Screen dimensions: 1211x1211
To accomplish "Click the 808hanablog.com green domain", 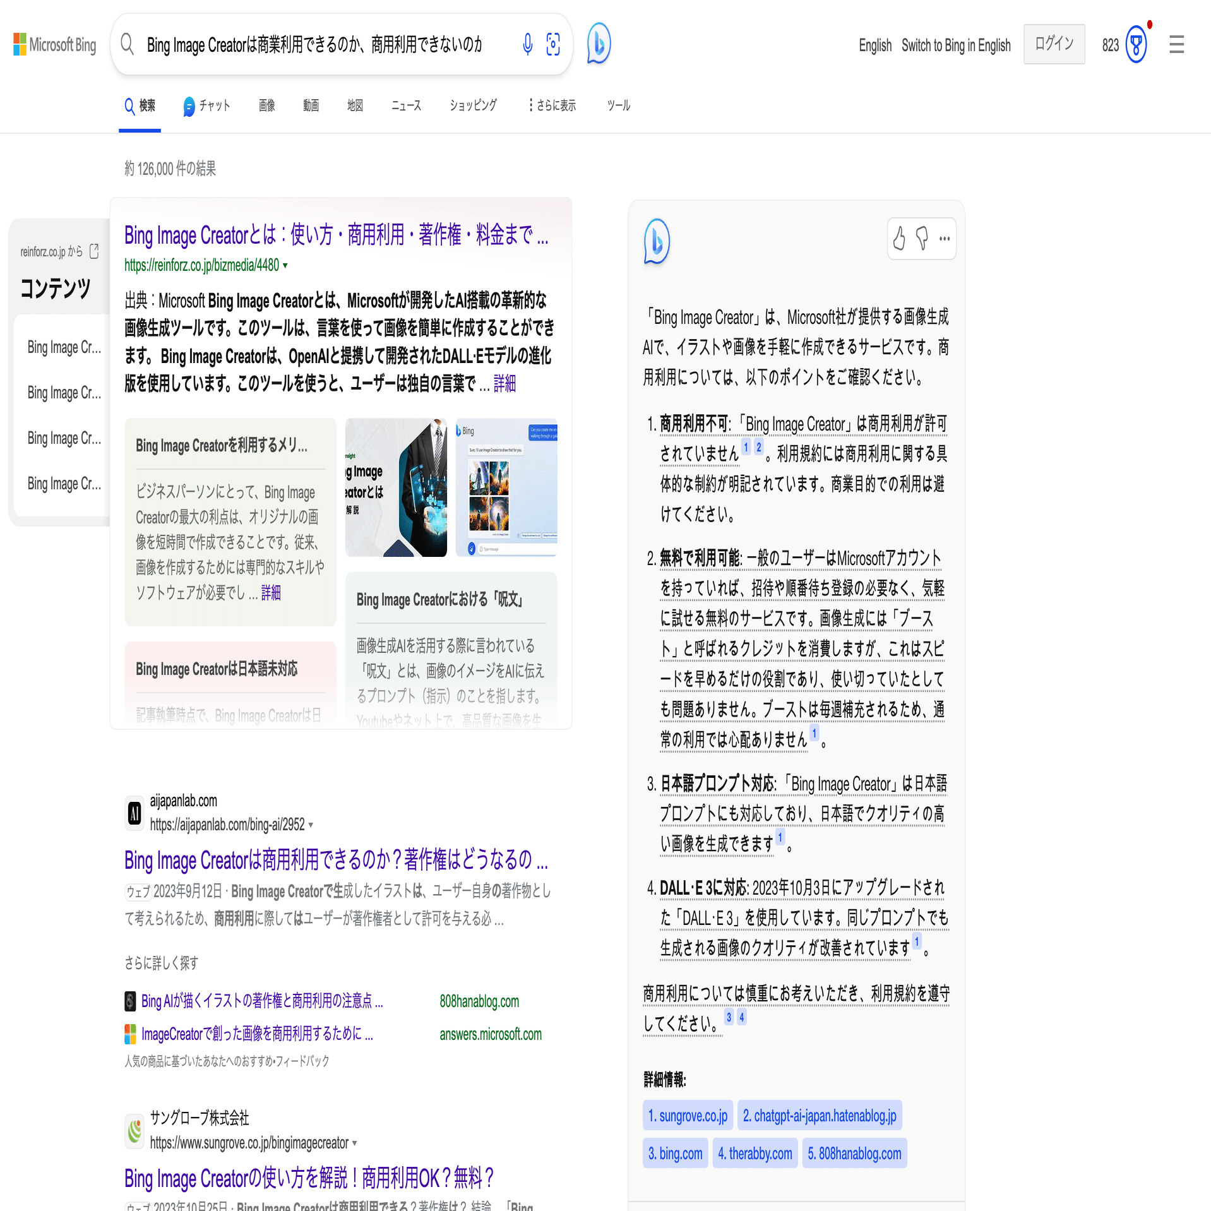I will tap(479, 1001).
